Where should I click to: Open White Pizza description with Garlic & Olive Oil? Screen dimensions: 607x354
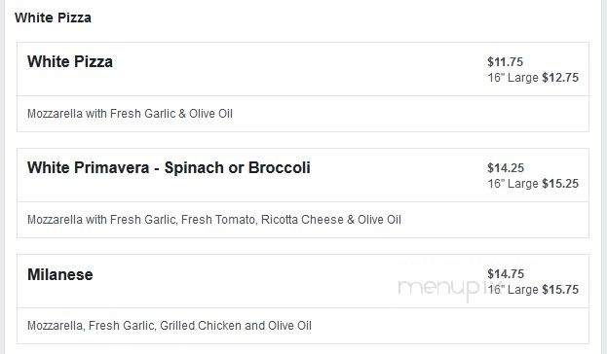click(x=130, y=114)
